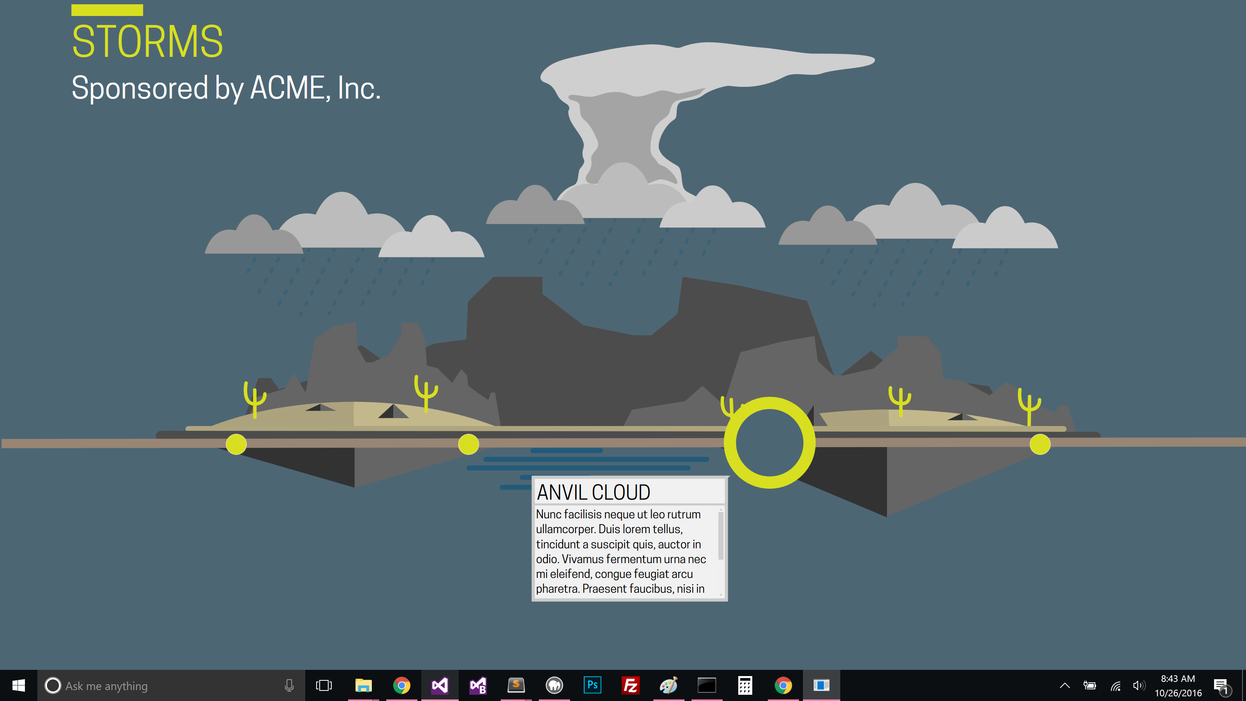Switch to Visual Studio in taskbar
This screenshot has width=1246, height=701.
point(440,685)
